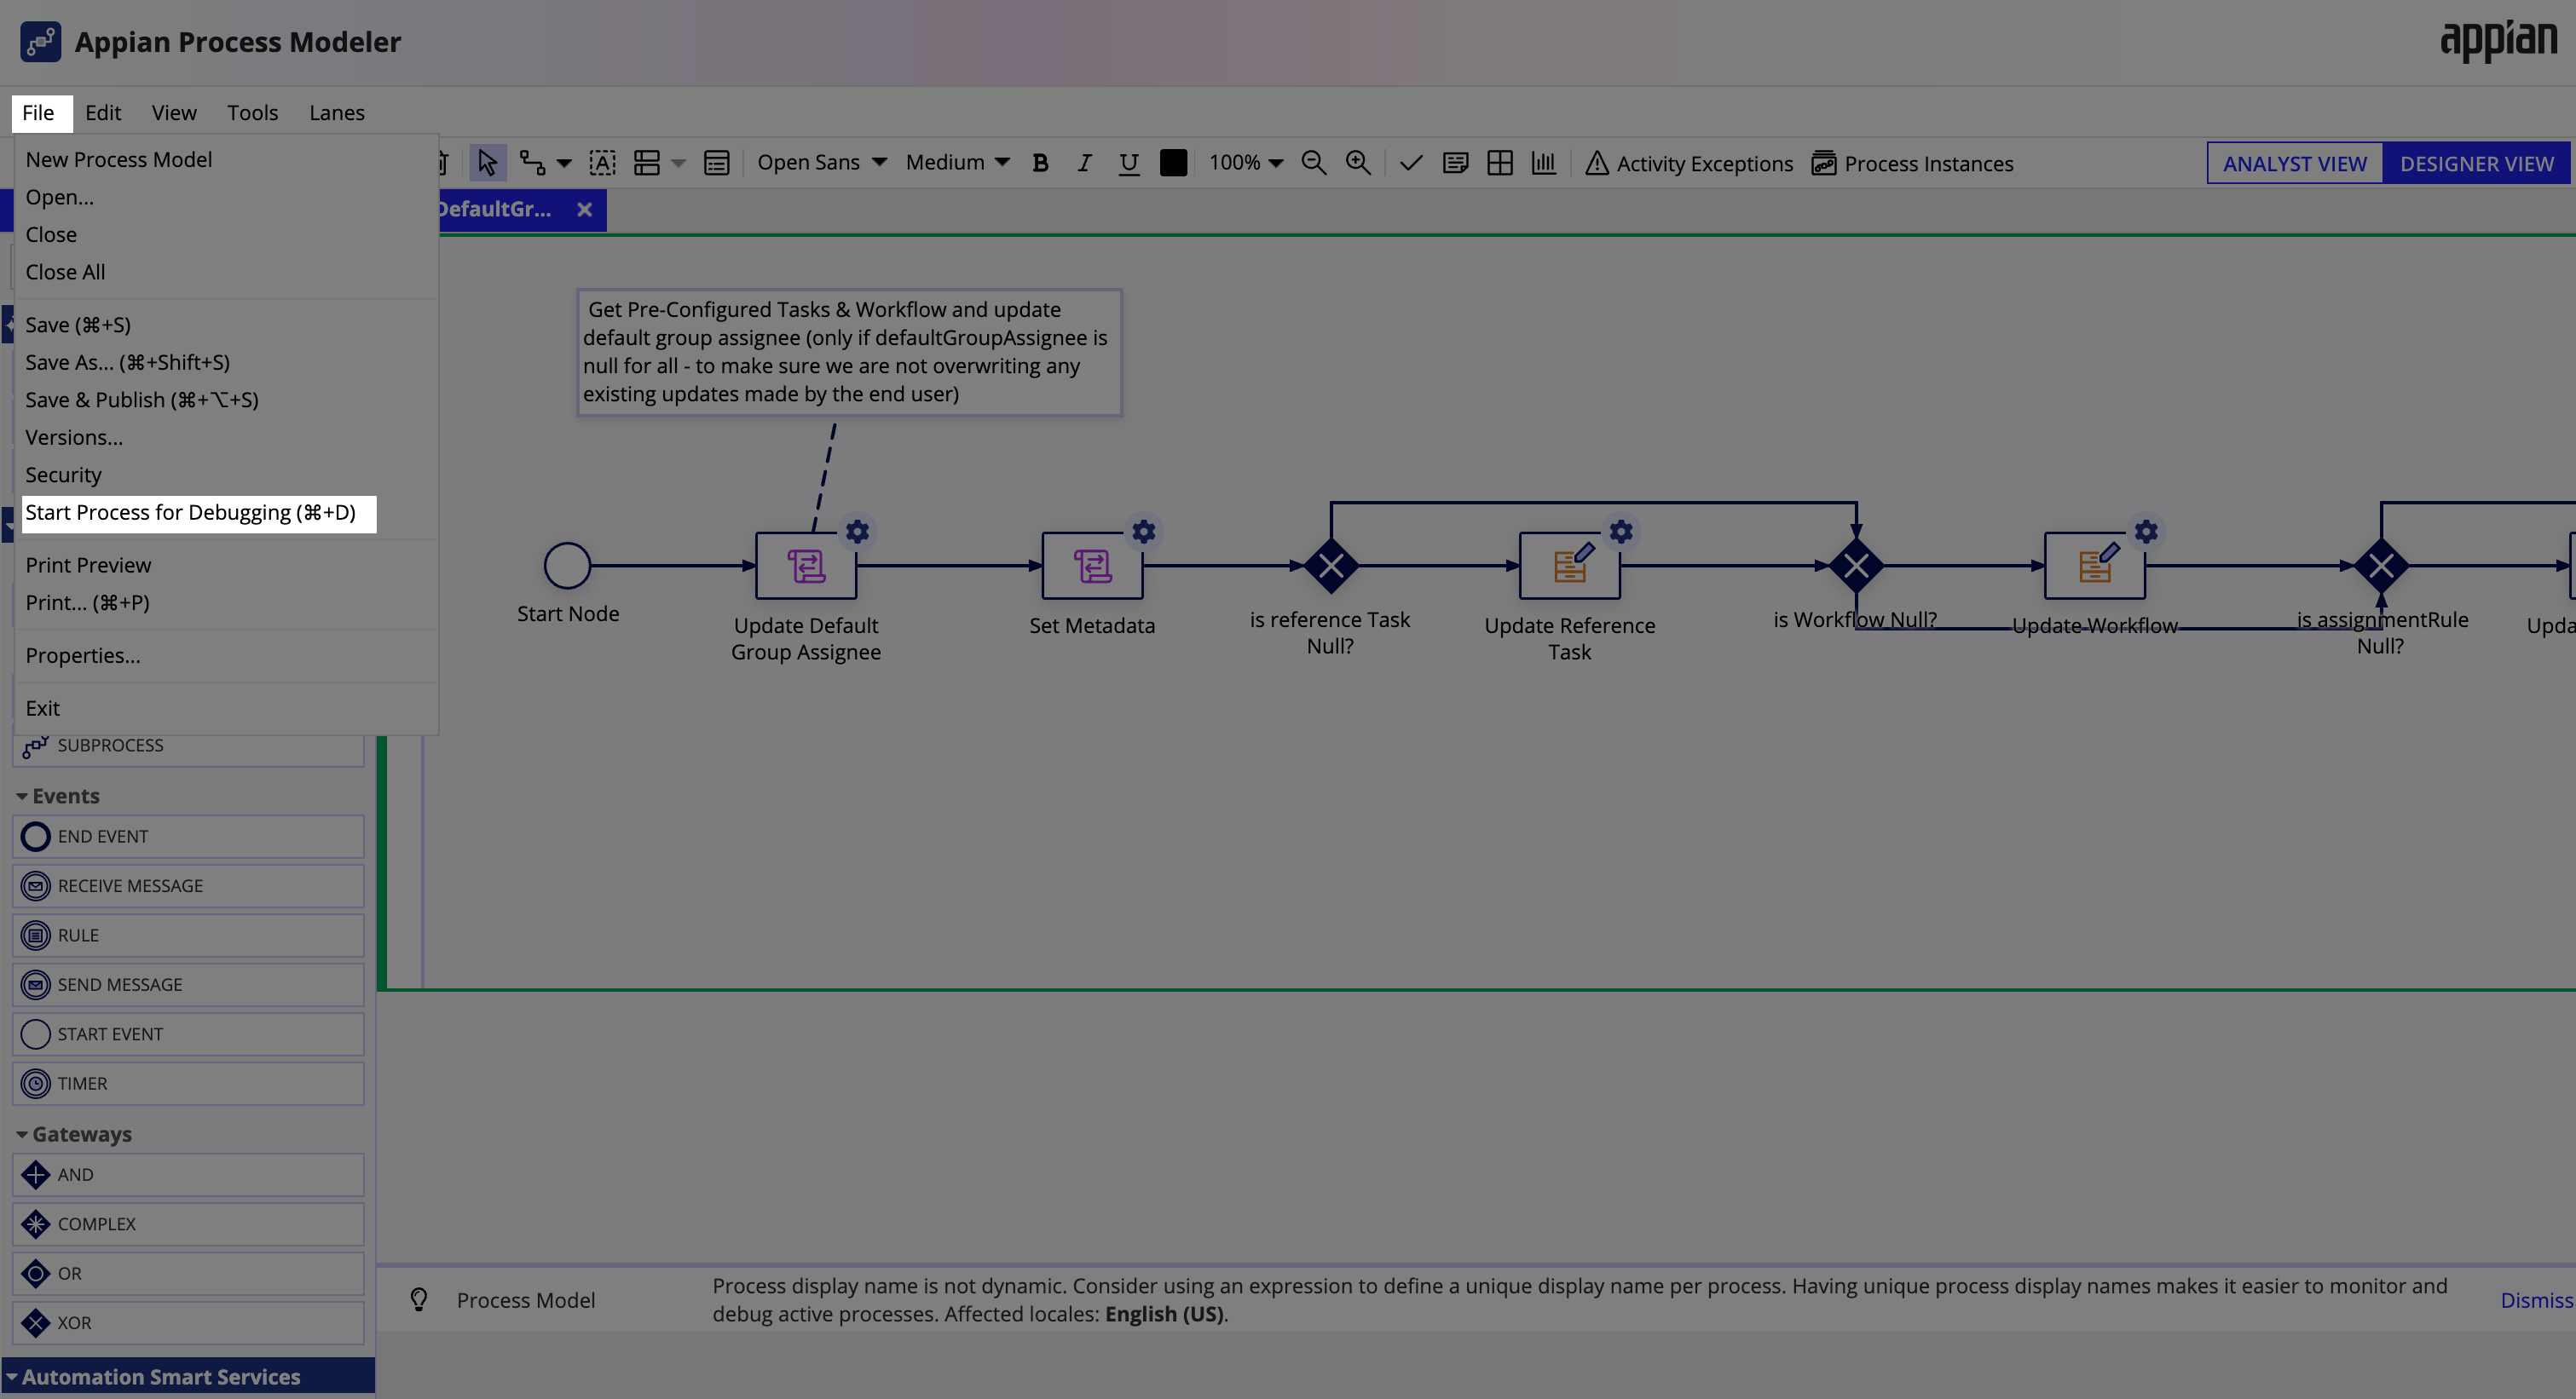
Task: Select the Set Metadata script node
Action: (1092, 566)
